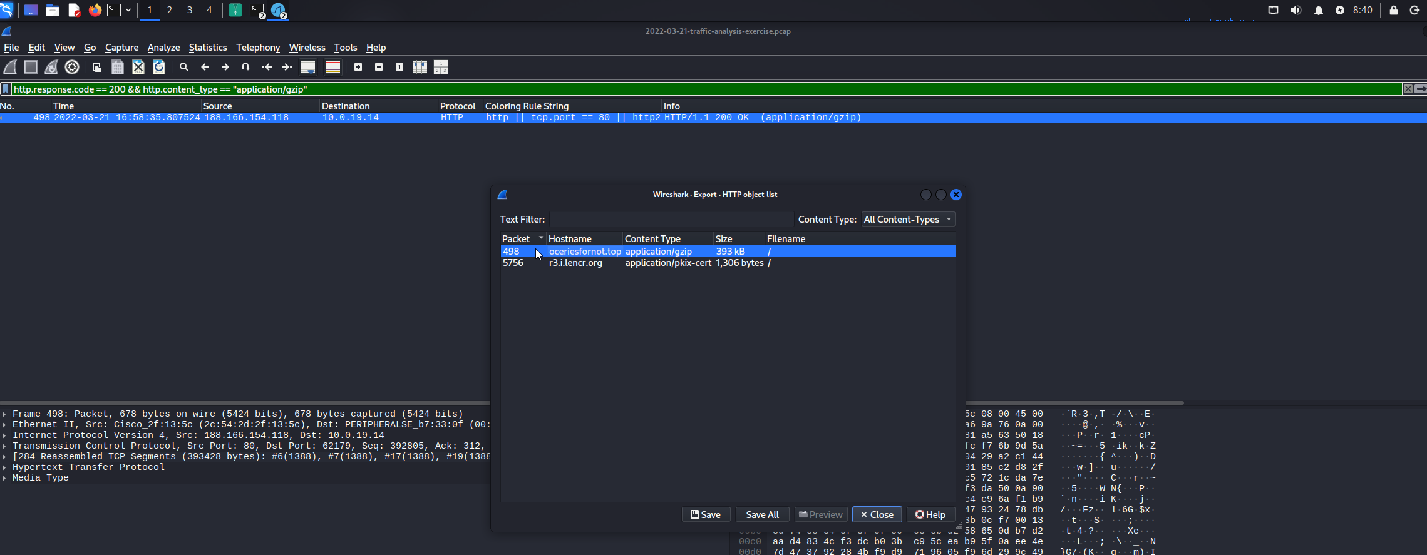Open the Telephony menu
The height and width of the screenshot is (555, 1427).
[258, 48]
